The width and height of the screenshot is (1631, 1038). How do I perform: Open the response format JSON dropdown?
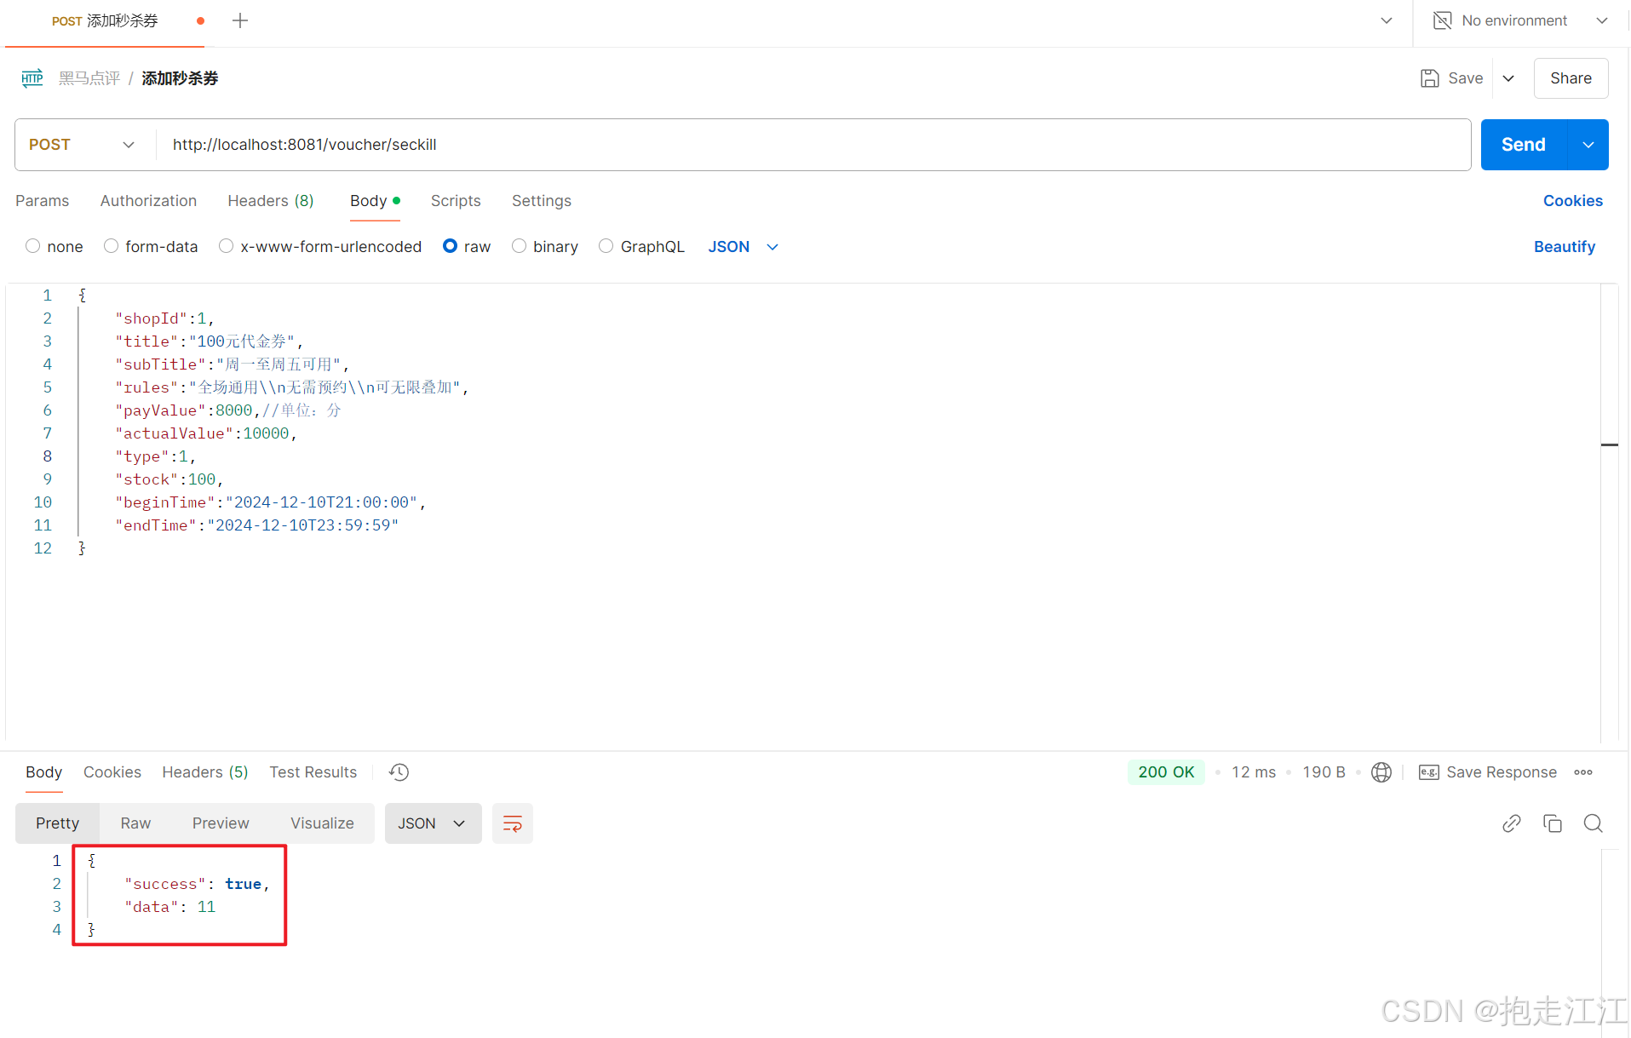pyautogui.click(x=433, y=823)
